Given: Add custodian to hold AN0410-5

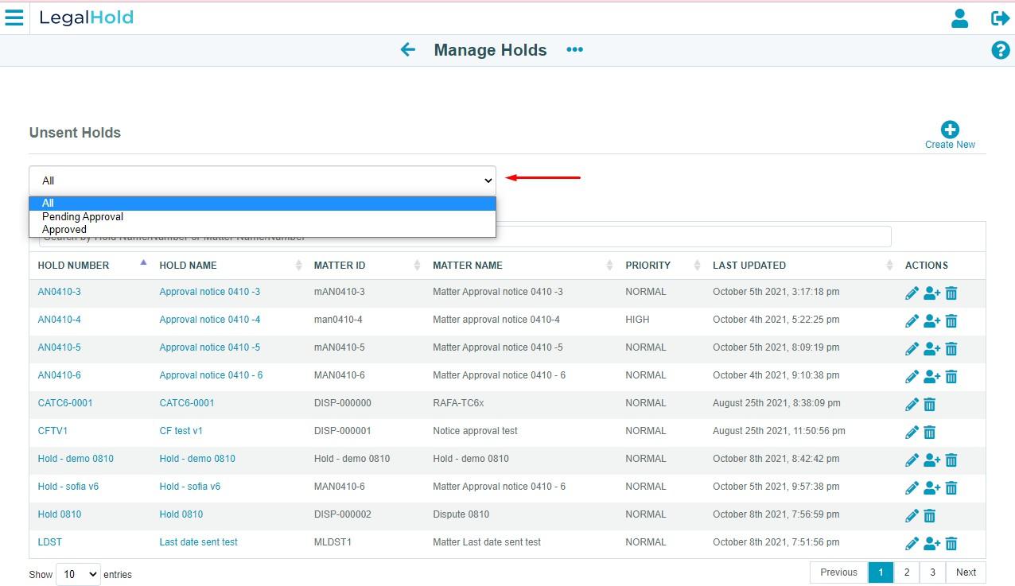Looking at the screenshot, I should (x=931, y=349).
